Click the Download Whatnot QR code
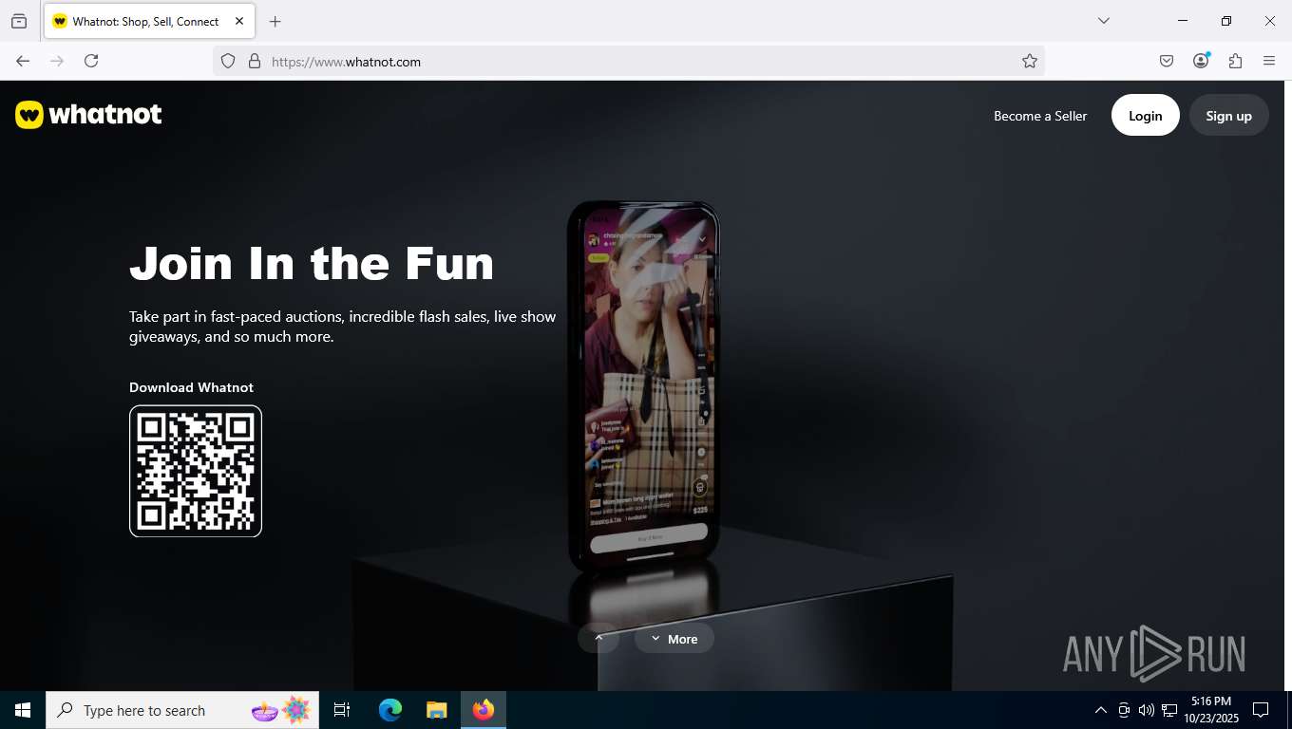 [x=196, y=471]
